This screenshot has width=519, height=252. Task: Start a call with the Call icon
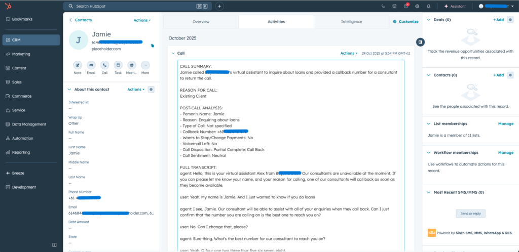click(104, 65)
